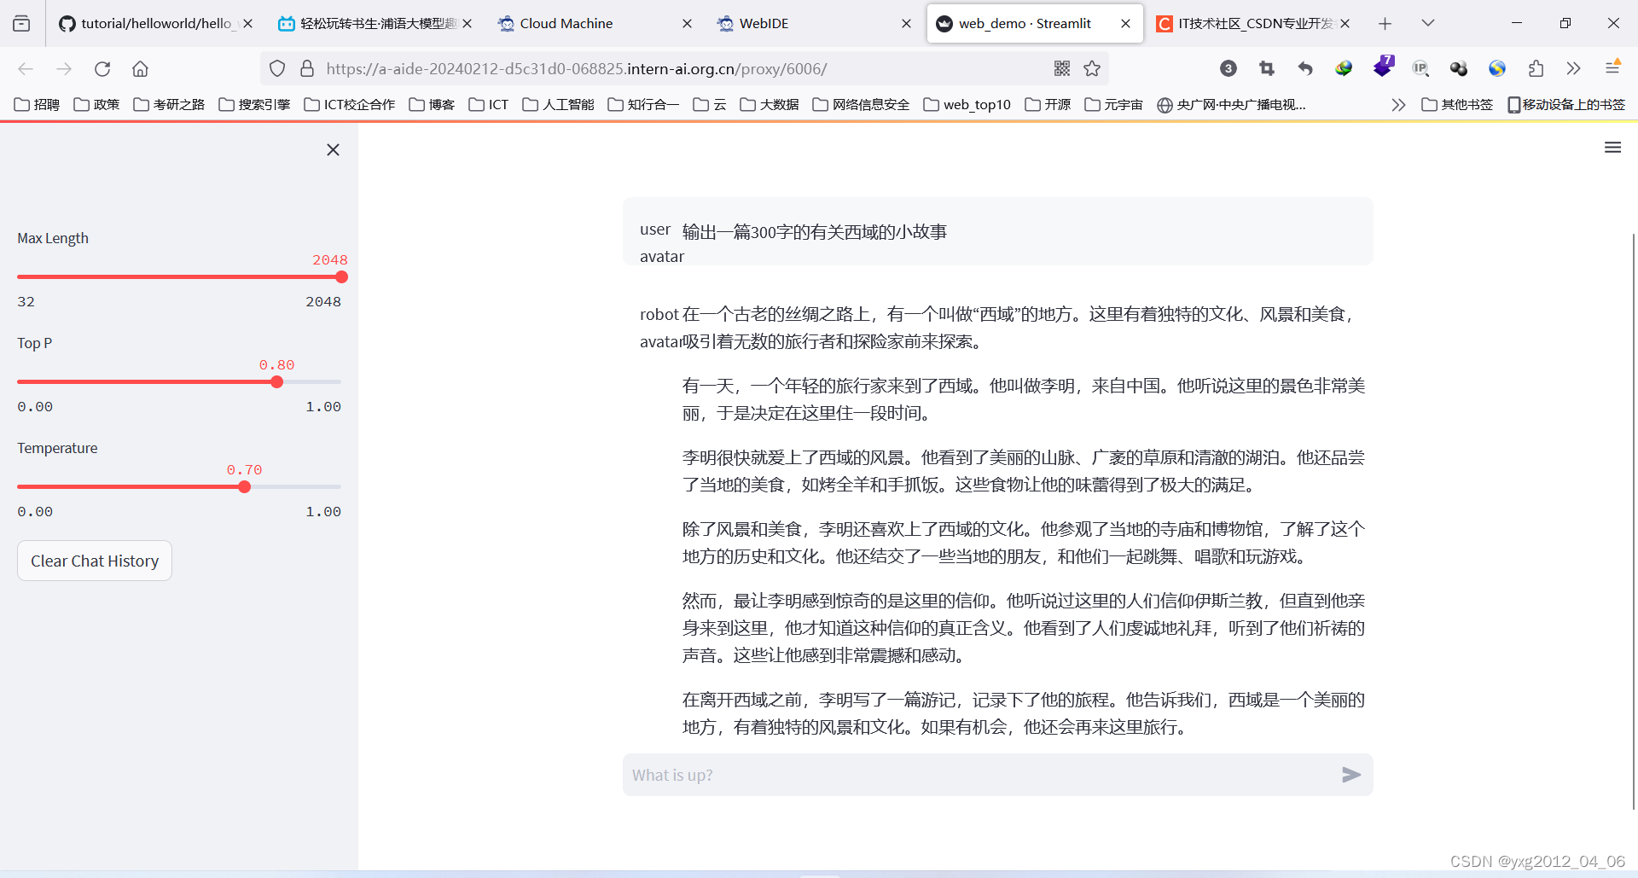Open the 人工智能 bookmark folder

558,104
